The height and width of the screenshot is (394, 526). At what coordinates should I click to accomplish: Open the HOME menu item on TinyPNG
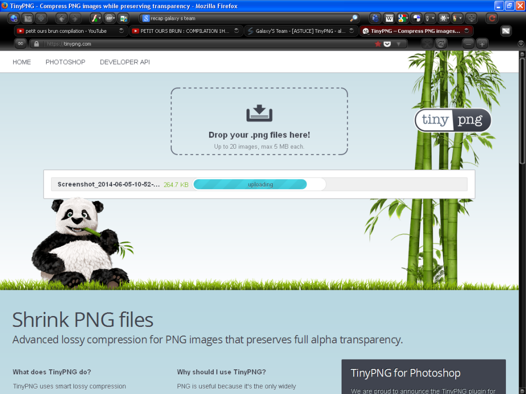(x=22, y=62)
